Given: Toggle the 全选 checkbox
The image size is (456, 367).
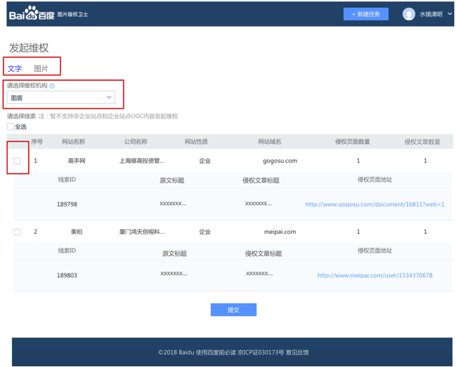Looking at the screenshot, I should coord(10,127).
